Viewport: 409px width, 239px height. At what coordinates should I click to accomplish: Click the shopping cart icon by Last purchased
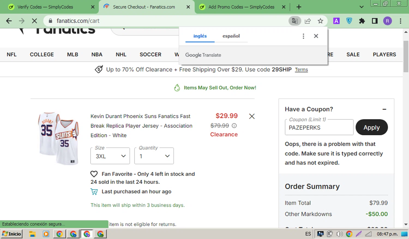pyautogui.click(x=94, y=192)
